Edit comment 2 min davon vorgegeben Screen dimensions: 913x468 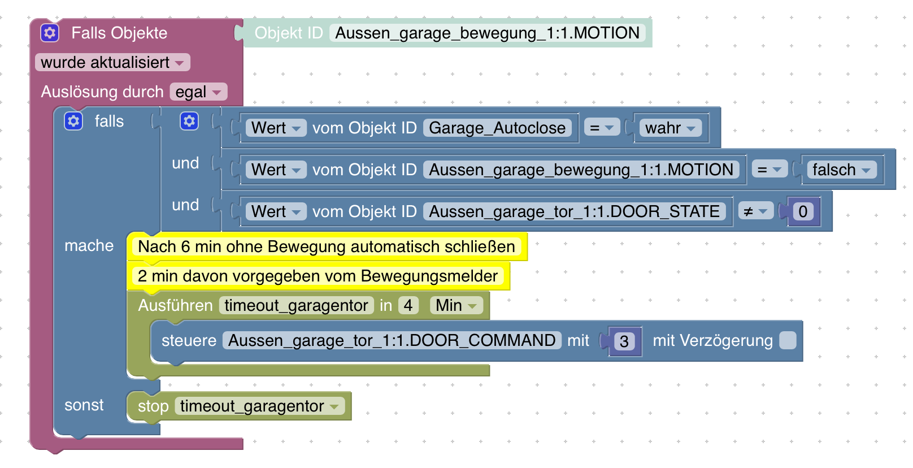click(x=318, y=276)
